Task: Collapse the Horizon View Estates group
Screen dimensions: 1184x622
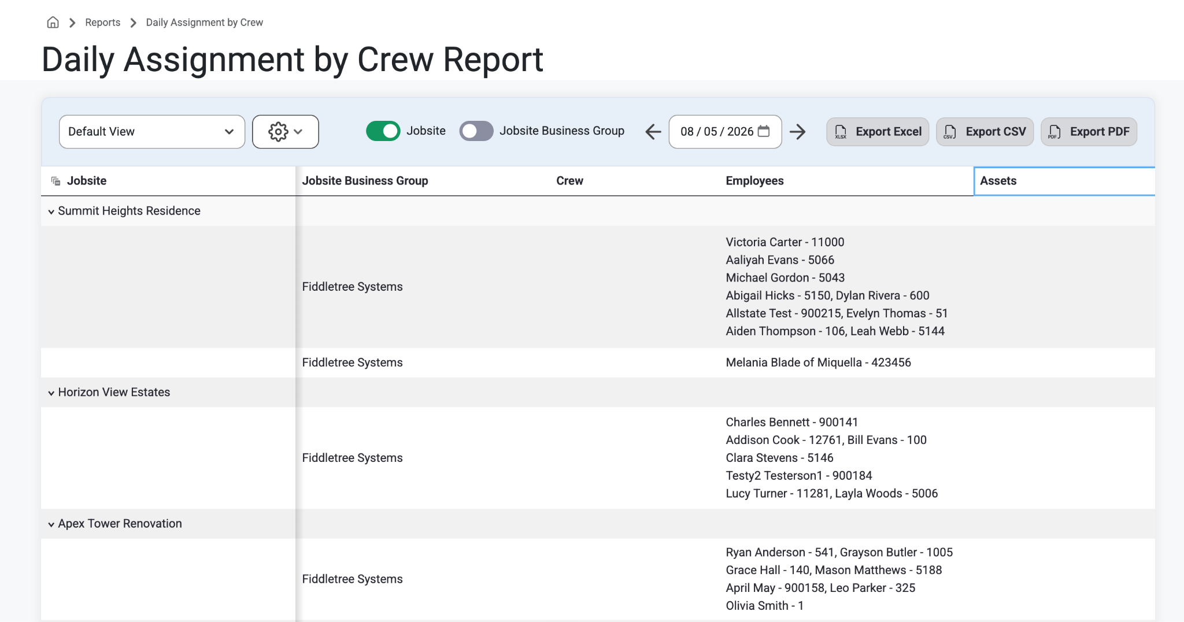Action: point(51,393)
